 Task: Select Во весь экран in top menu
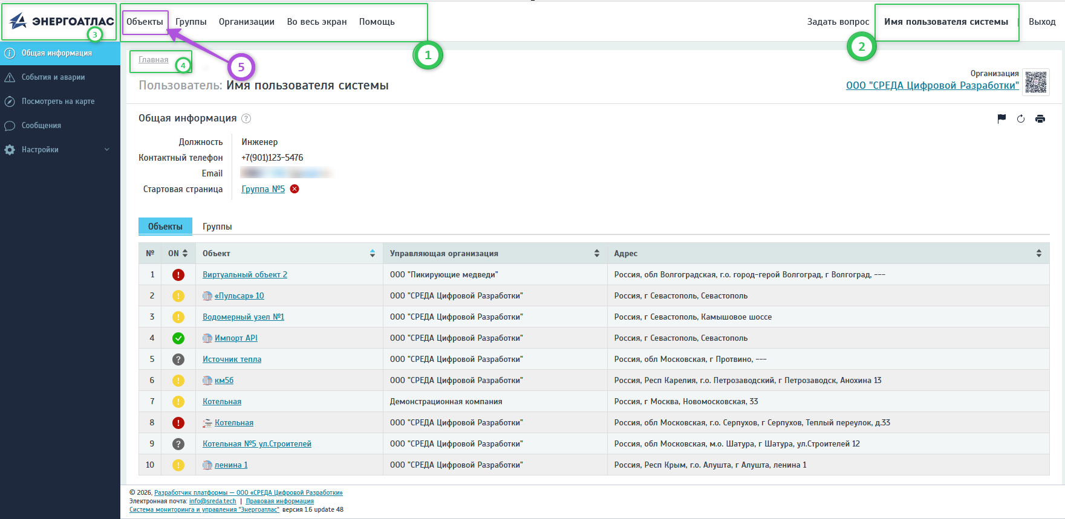[317, 22]
